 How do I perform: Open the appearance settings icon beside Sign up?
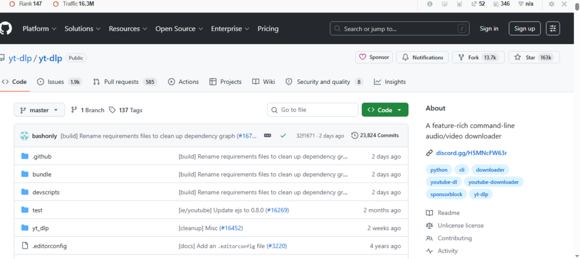coord(553,28)
